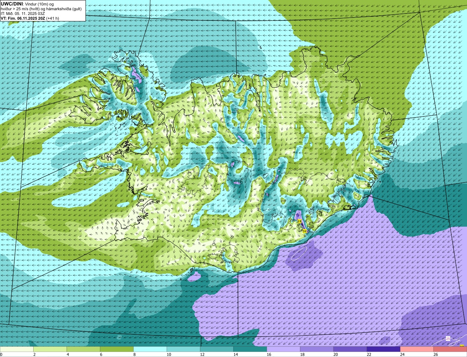
Task: Click the legend scale value '0'
Action: (x=1, y=354)
